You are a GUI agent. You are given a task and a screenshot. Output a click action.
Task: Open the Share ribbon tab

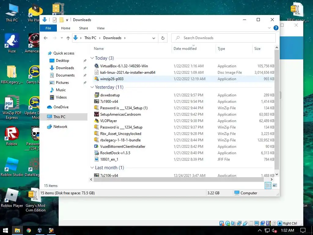coord(84,28)
